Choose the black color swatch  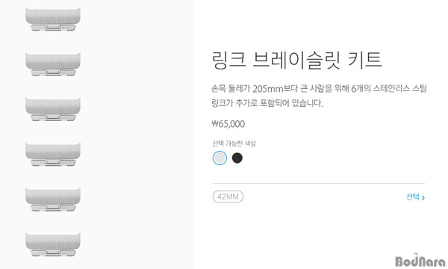coord(237,158)
